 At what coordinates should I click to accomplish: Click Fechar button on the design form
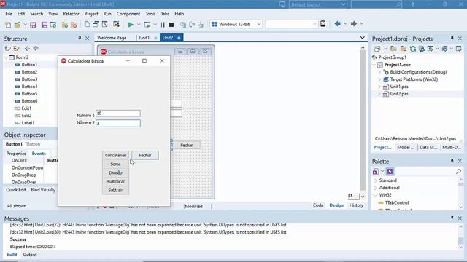[x=187, y=145]
